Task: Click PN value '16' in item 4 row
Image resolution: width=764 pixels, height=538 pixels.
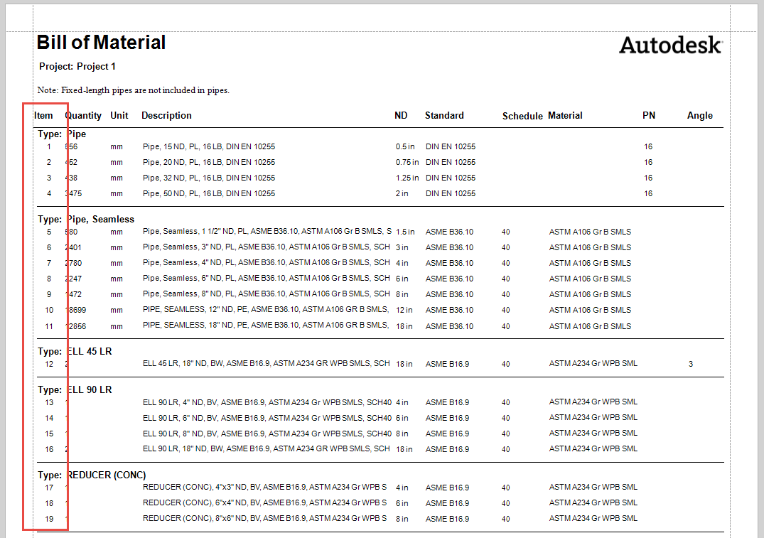Action: 648,193
